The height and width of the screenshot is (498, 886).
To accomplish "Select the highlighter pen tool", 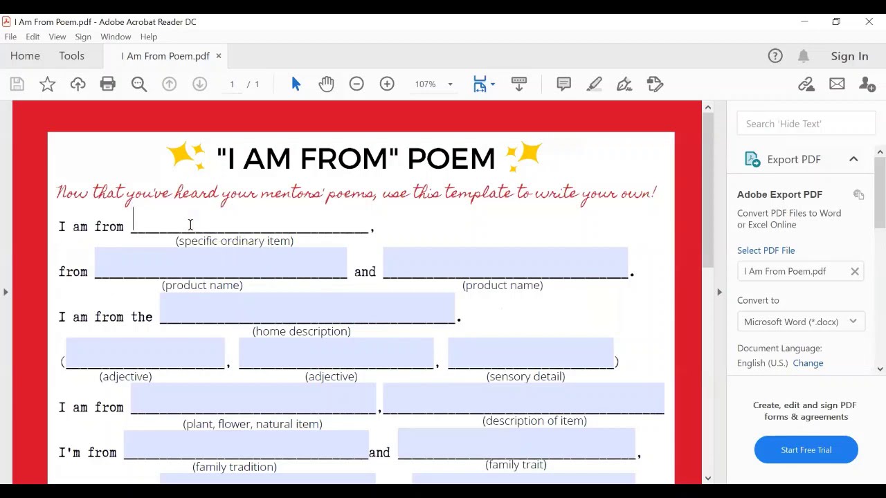I will (594, 84).
